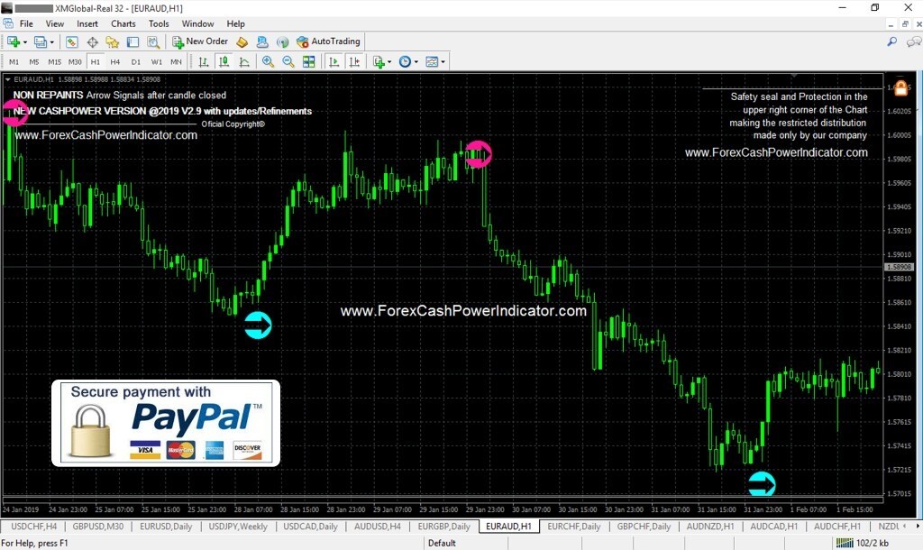Show more chart tabs with the right arrow
This screenshot has width=923, height=550.
(x=918, y=526)
